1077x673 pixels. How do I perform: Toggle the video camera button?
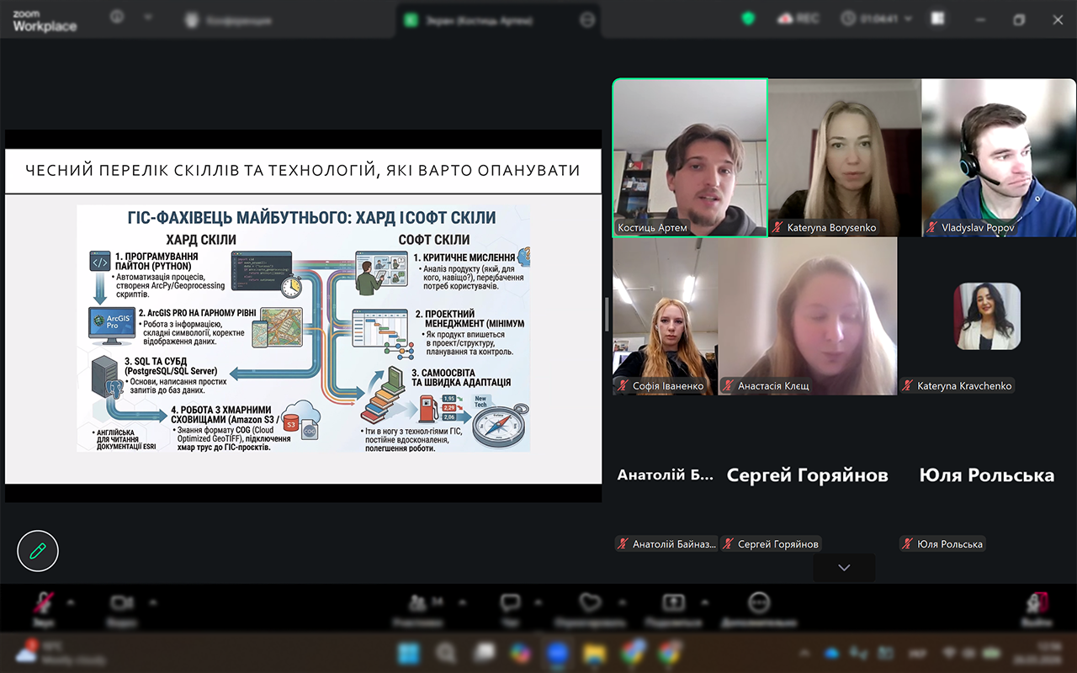point(122,602)
